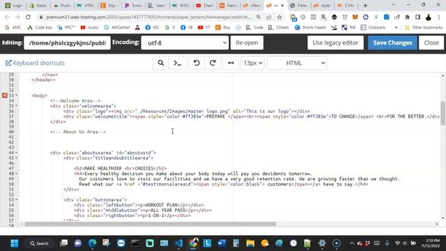Close the active browser tab
Viewport: 446px width, 251px height.
click(282, 6)
